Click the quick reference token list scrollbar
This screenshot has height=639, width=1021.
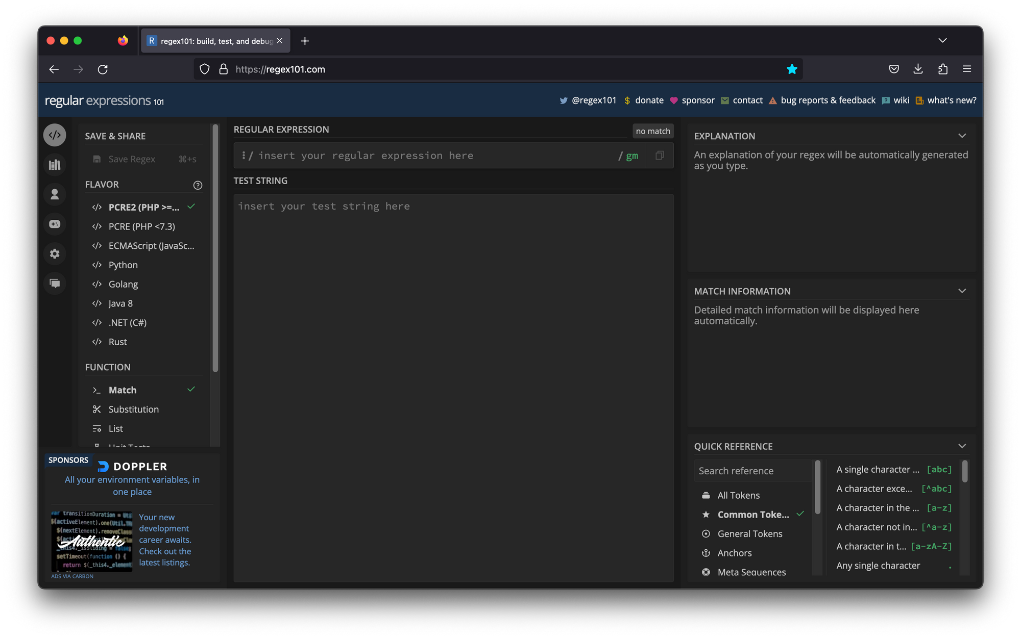(x=965, y=471)
